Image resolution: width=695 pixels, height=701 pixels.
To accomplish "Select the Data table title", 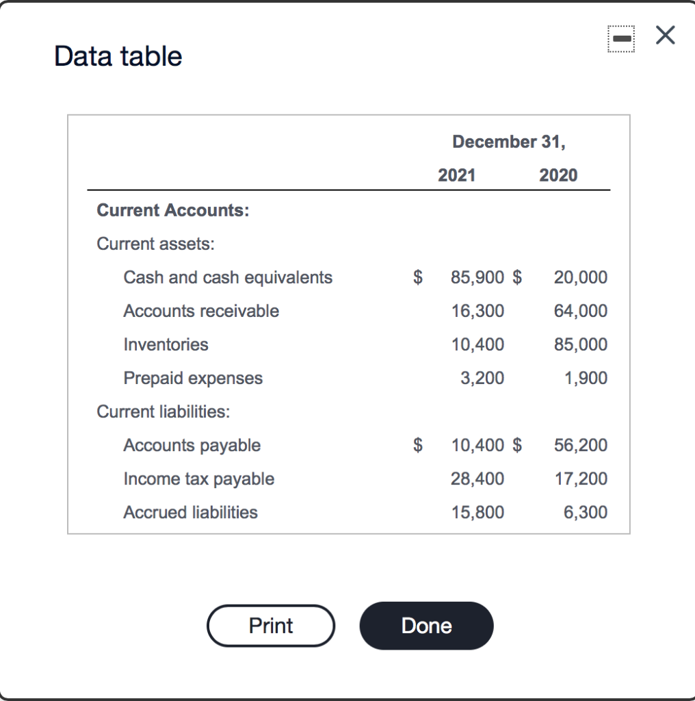I will 117,55.
